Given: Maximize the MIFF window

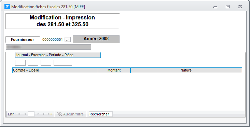Looking at the screenshot, I should (227, 7).
